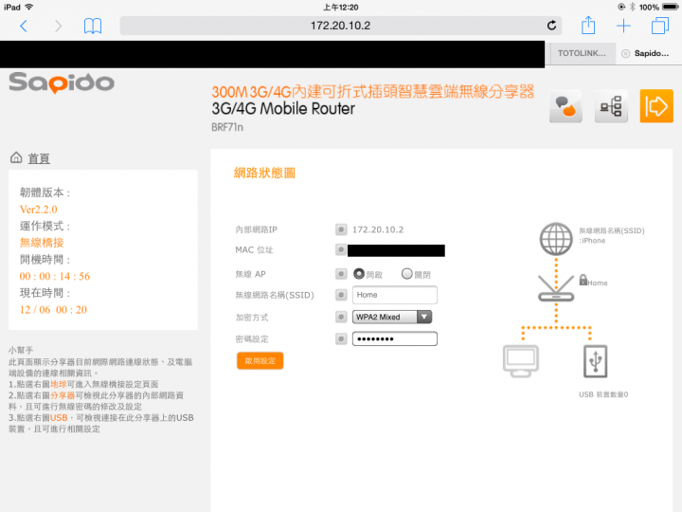Click help icon beside 無線 AP
The height and width of the screenshot is (512, 682).
[x=341, y=274]
